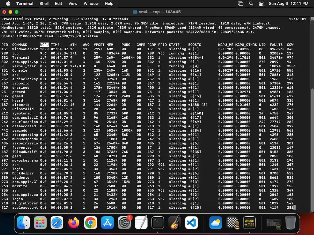Zoom the Terminal window with green button
This screenshot has height=235, width=314.
[17, 12]
